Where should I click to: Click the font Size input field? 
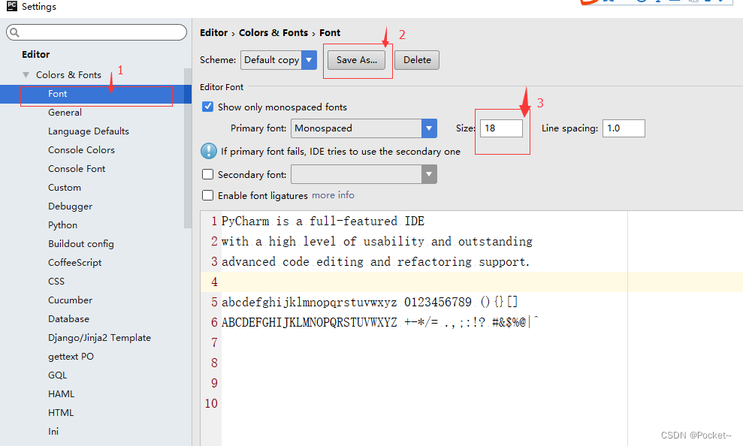click(501, 128)
